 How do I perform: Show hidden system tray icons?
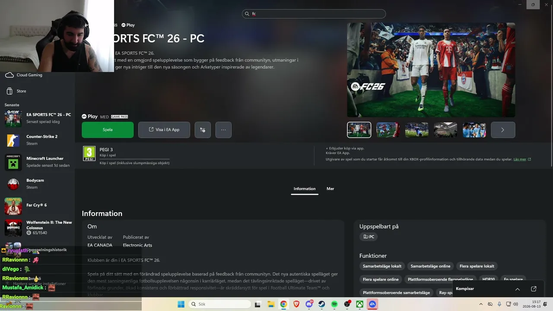[x=481, y=304]
